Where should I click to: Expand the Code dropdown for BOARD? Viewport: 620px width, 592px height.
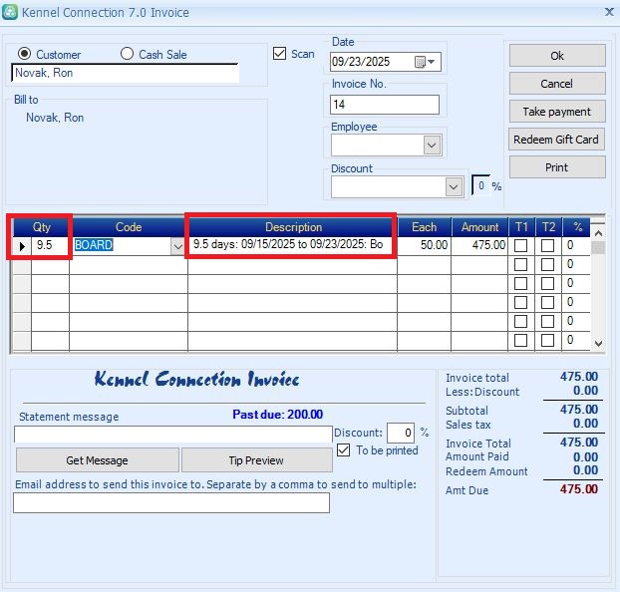[x=178, y=246]
